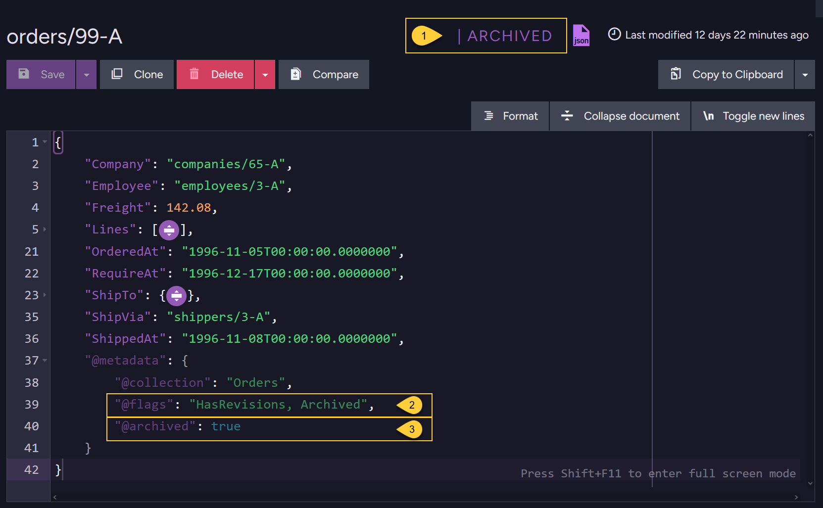The height and width of the screenshot is (508, 823).
Task: Click the json file icon in header
Action: [581, 35]
